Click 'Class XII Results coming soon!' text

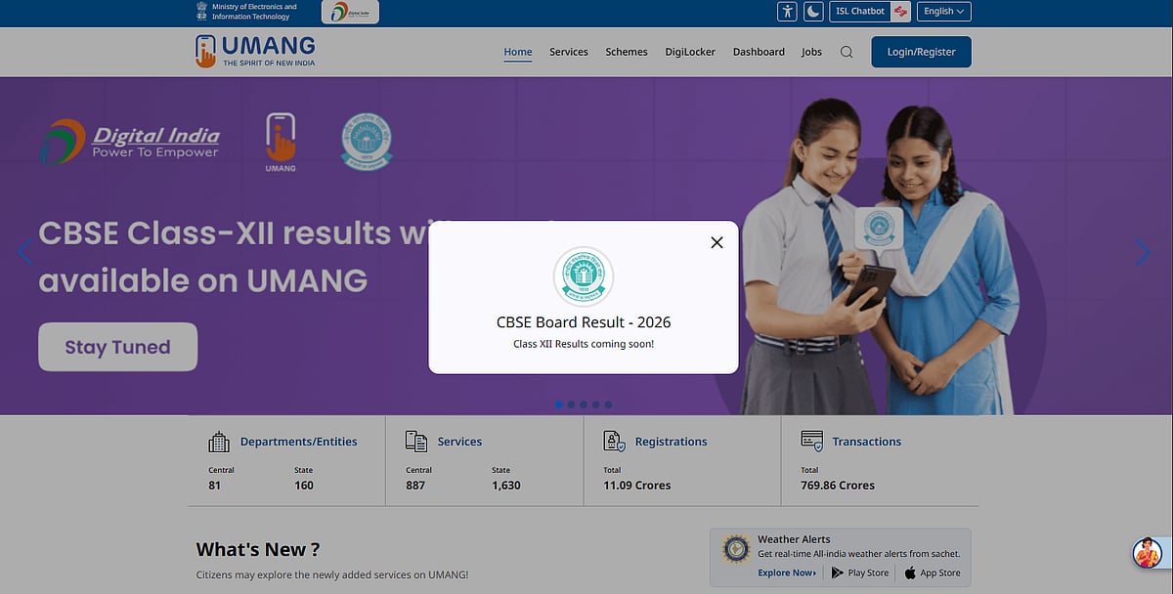click(x=584, y=344)
